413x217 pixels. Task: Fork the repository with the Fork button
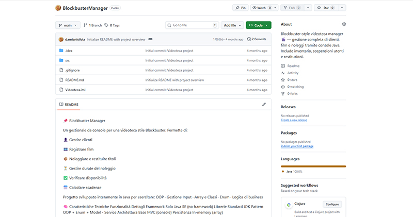(x=292, y=8)
